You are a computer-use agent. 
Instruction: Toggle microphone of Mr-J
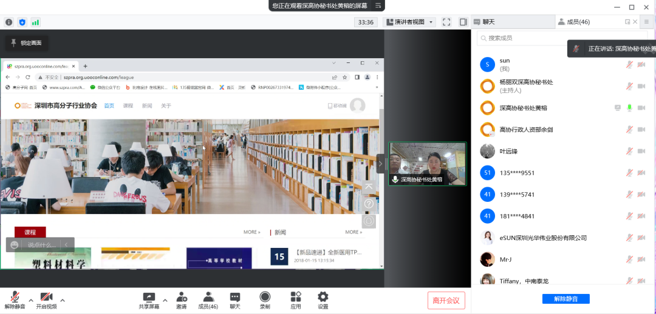(629, 259)
